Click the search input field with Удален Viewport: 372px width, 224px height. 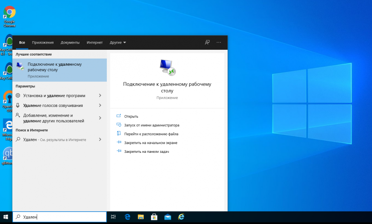62,217
